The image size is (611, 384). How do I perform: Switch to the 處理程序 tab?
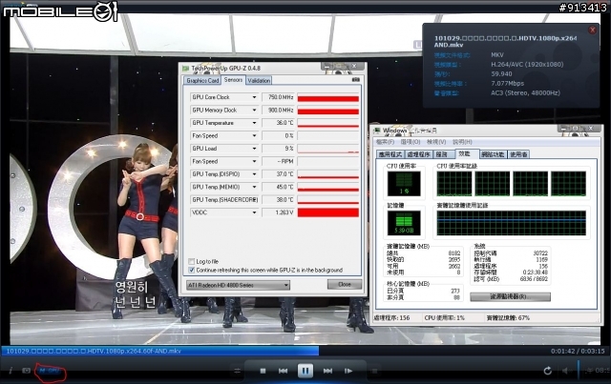pos(418,154)
